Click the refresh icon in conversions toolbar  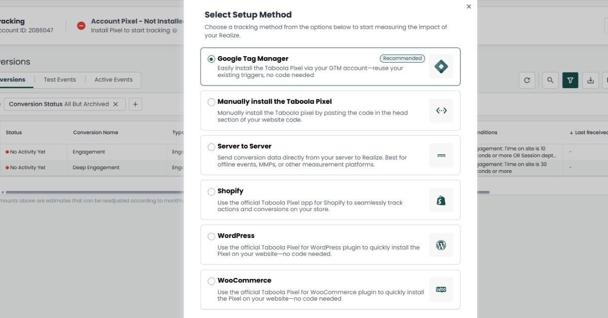click(527, 80)
